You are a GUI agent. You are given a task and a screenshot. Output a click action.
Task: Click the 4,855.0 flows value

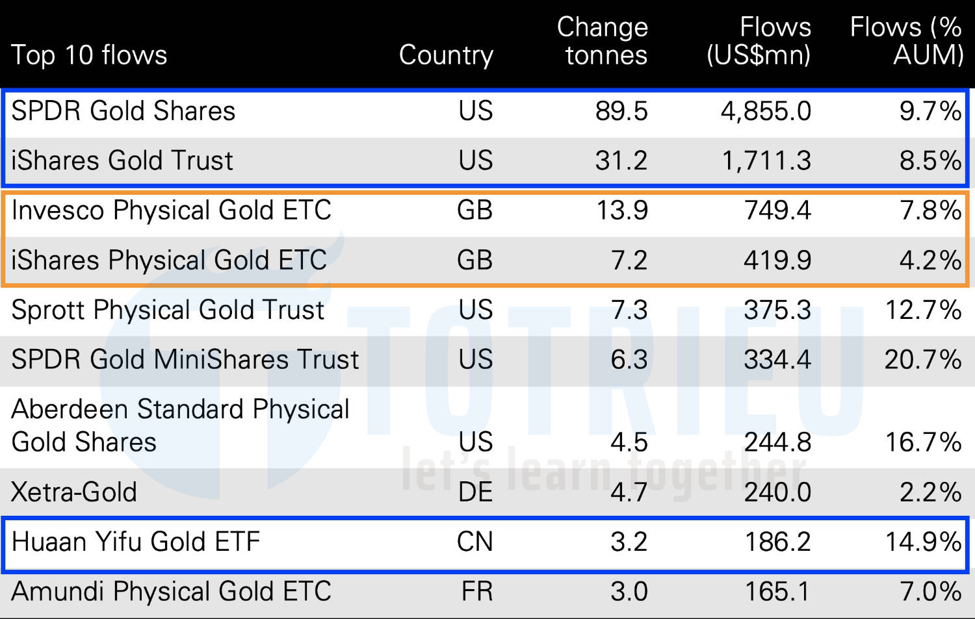[x=766, y=111]
